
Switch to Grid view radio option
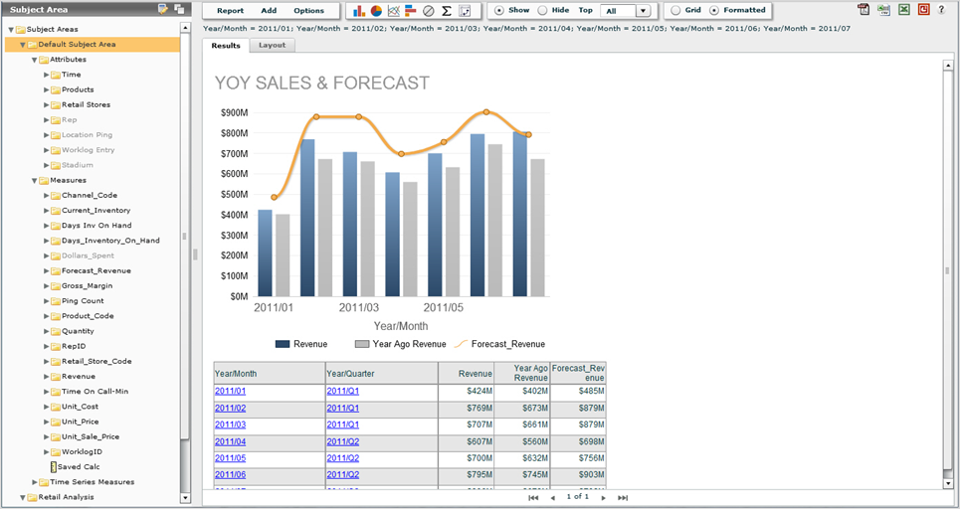point(675,10)
